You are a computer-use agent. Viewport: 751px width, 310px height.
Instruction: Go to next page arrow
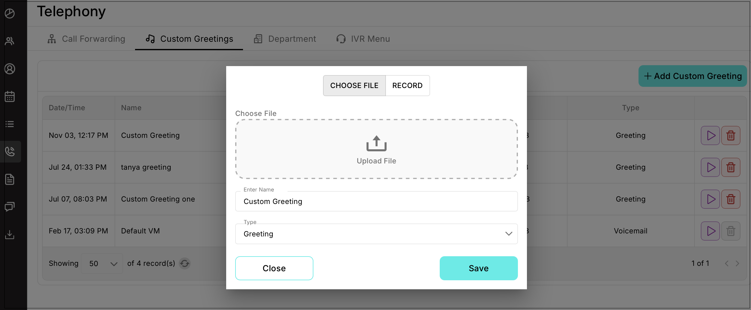(737, 263)
